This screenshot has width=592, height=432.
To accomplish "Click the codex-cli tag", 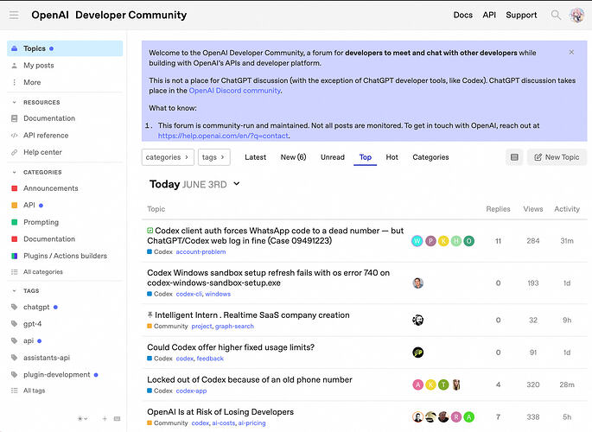I will (x=188, y=294).
